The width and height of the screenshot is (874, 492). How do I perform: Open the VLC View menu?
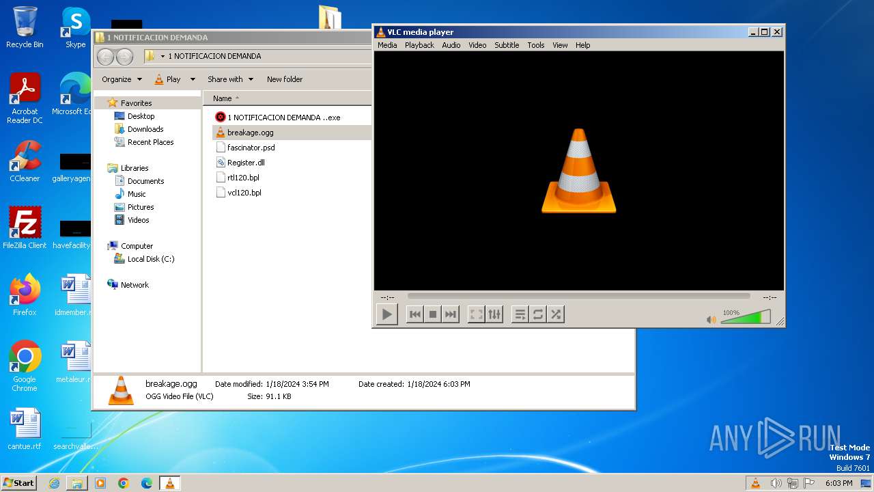[560, 45]
